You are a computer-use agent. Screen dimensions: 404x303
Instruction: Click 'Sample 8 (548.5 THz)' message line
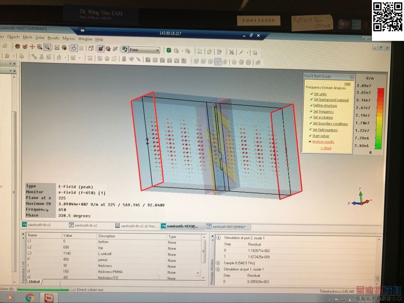239,263
